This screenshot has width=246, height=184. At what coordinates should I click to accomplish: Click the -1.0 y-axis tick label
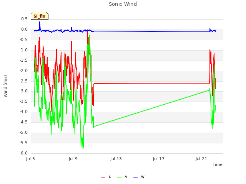(x=23, y=50)
